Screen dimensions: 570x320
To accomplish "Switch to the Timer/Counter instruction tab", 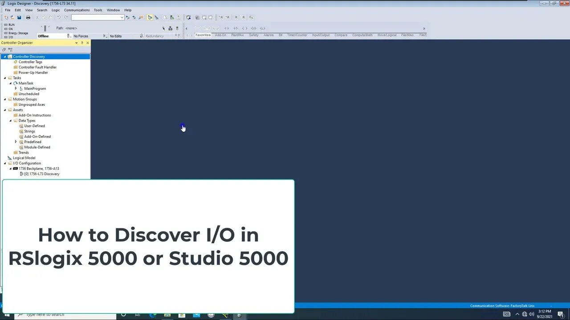I will pyautogui.click(x=297, y=35).
